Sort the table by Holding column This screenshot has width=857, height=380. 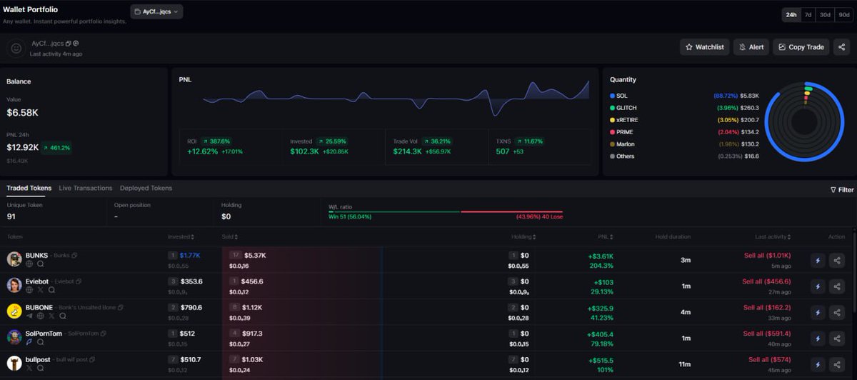coord(524,236)
